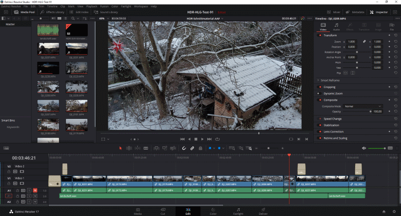Click the Insert Clip toolbar icon
The width and height of the screenshot is (401, 216).
[x=156, y=148]
